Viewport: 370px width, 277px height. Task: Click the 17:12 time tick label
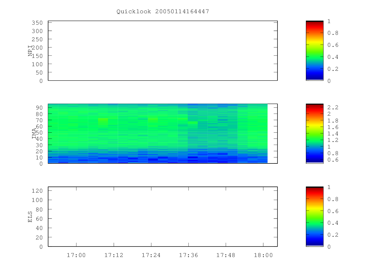coord(113,255)
